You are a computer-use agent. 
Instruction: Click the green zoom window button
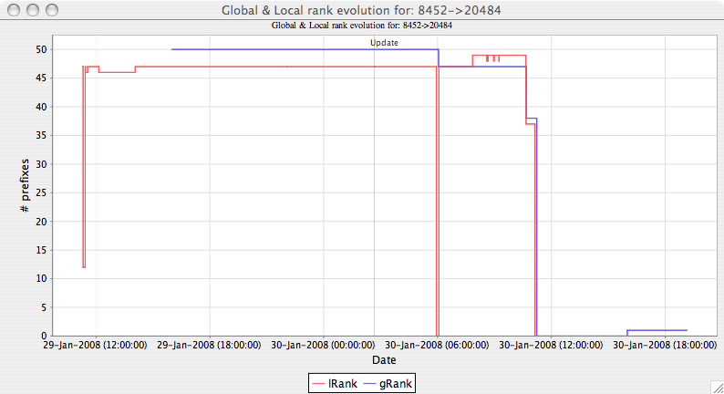click(51, 10)
